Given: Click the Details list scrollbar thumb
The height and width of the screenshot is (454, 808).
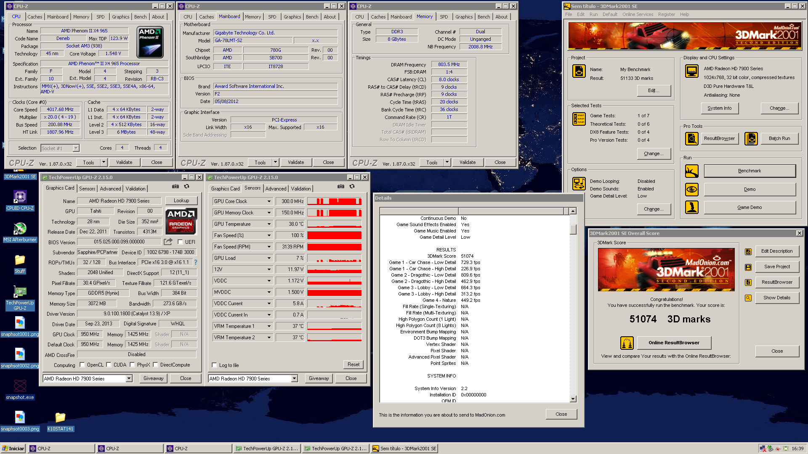Looking at the screenshot, I should click(x=573, y=230).
